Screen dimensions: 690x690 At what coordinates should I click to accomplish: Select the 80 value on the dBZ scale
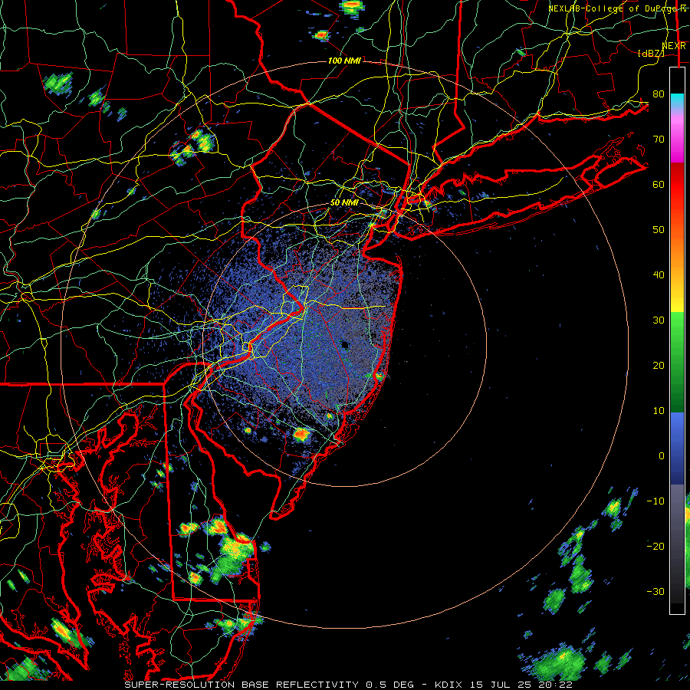[x=659, y=94]
